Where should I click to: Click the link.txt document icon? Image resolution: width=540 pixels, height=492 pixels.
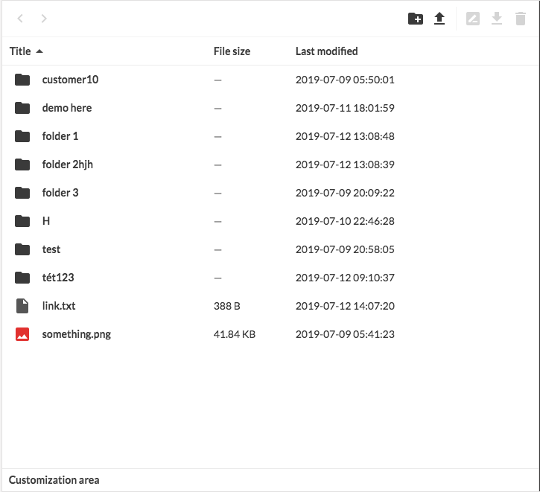point(22,306)
